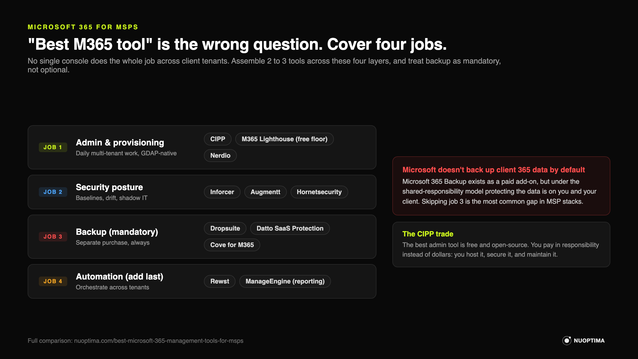This screenshot has width=638, height=359.
Task: Pick the "Cove for M365" pill
Action: pyautogui.click(x=232, y=245)
